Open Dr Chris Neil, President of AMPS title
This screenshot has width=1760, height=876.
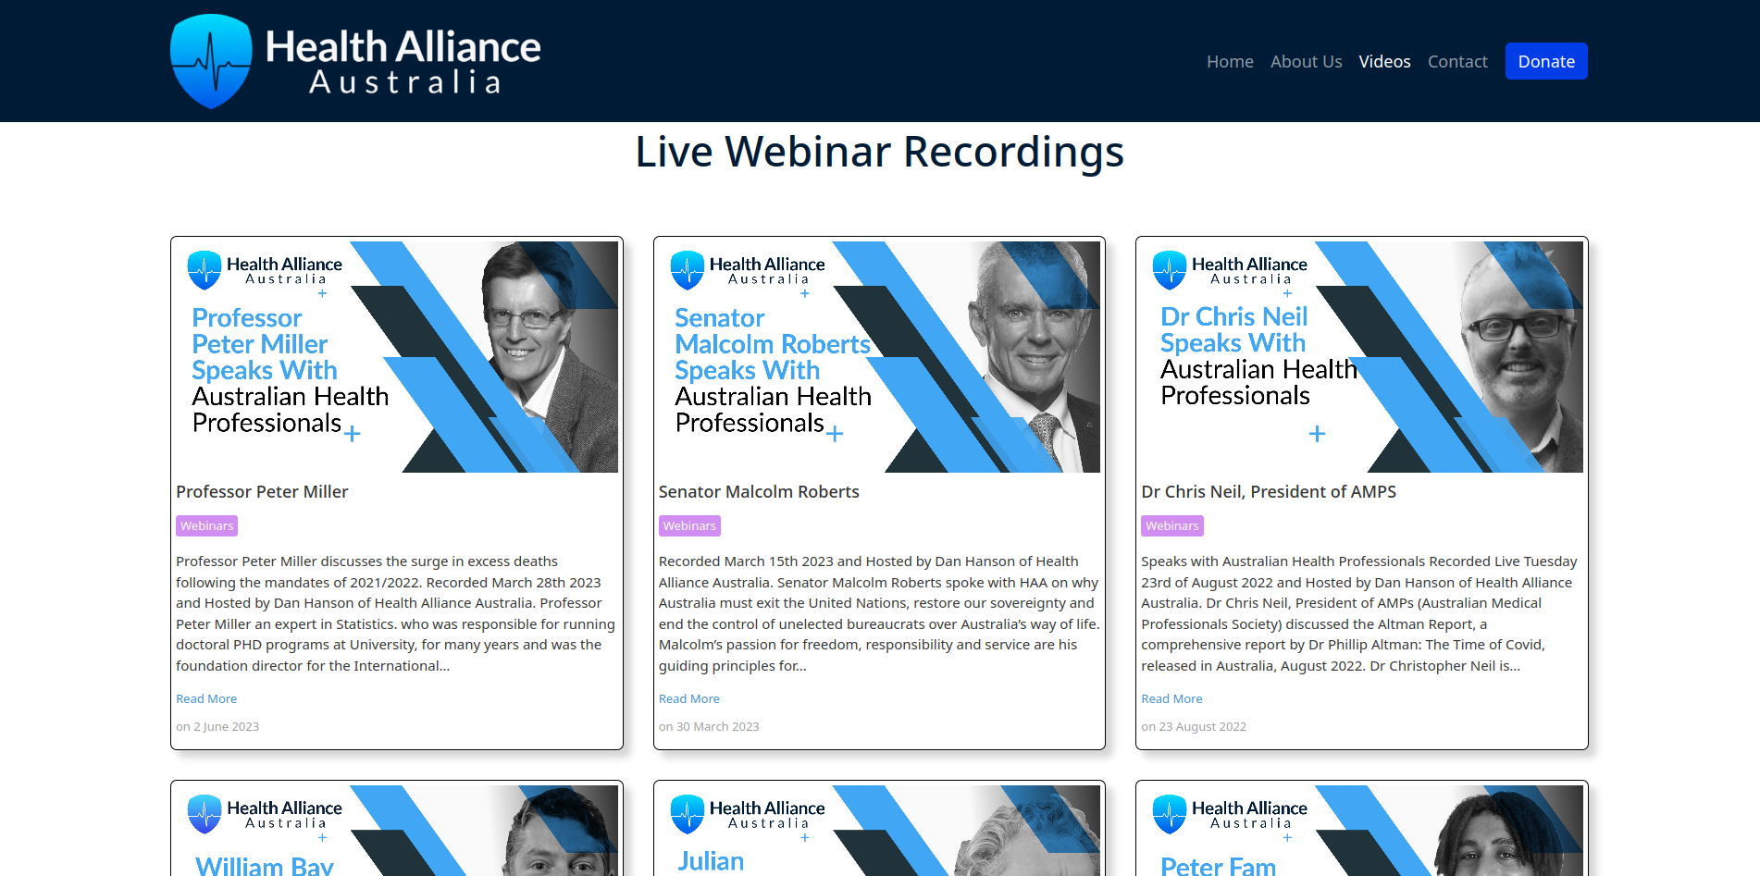click(x=1268, y=492)
